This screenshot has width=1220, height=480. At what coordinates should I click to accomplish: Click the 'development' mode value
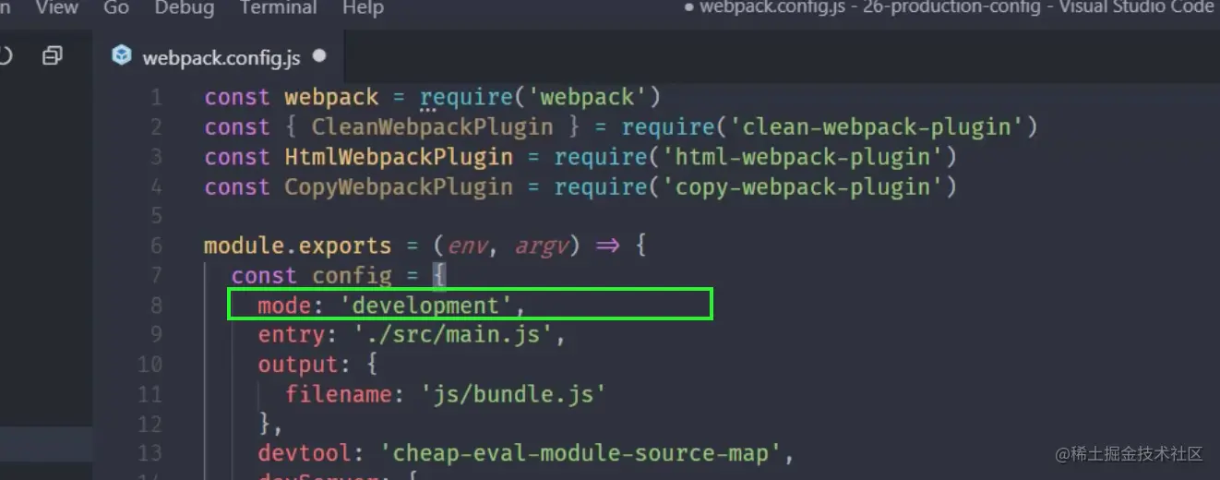(425, 306)
